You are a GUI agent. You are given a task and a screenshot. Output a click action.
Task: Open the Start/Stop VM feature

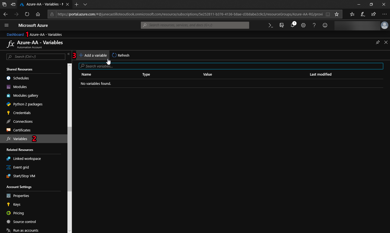(24, 176)
